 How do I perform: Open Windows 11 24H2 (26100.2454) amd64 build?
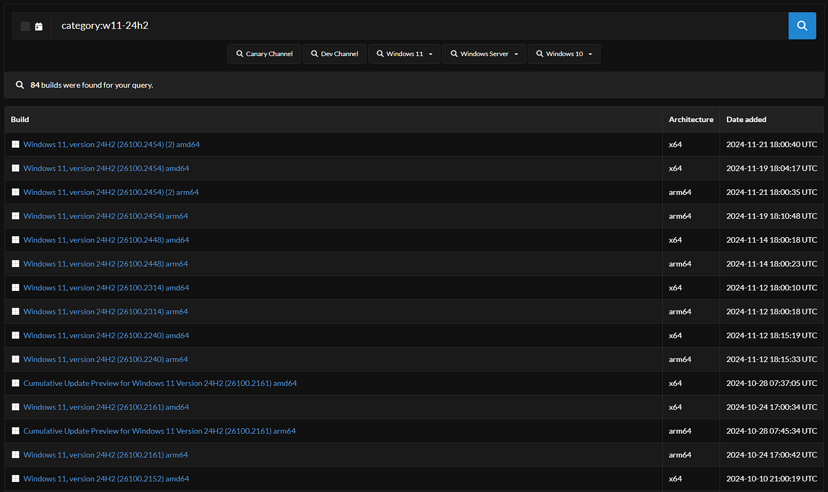point(106,168)
